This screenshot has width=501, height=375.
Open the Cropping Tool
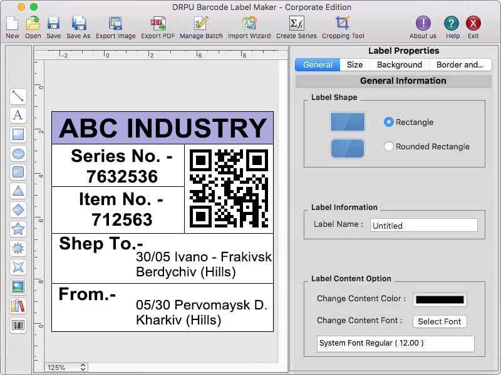(342, 24)
